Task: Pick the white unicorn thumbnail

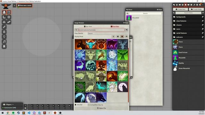Action: click(112, 87)
